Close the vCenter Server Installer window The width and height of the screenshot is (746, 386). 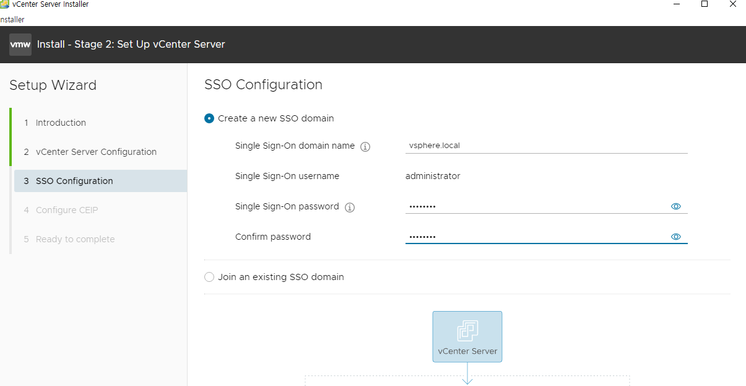732,4
